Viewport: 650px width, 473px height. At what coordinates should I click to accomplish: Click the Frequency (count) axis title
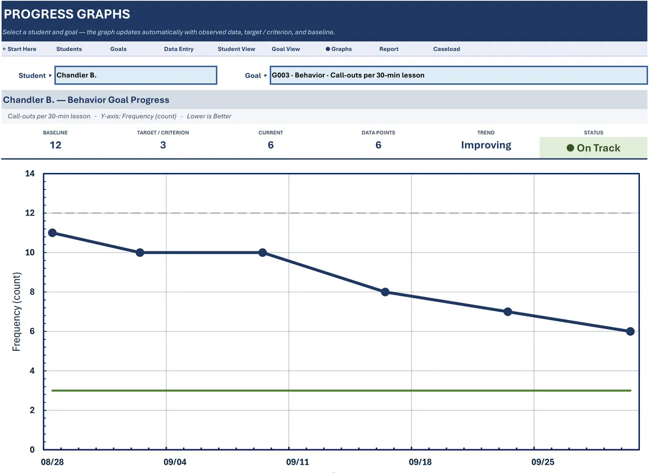[x=16, y=312]
